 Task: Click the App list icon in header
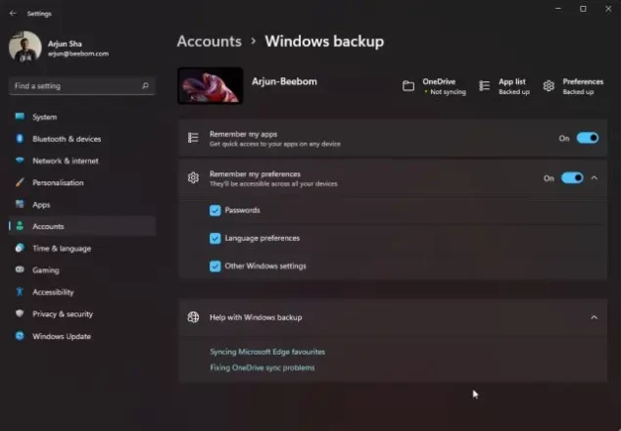point(485,86)
